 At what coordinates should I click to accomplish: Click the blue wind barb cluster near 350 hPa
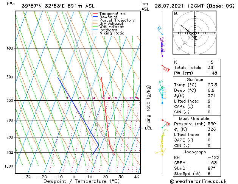160,29
